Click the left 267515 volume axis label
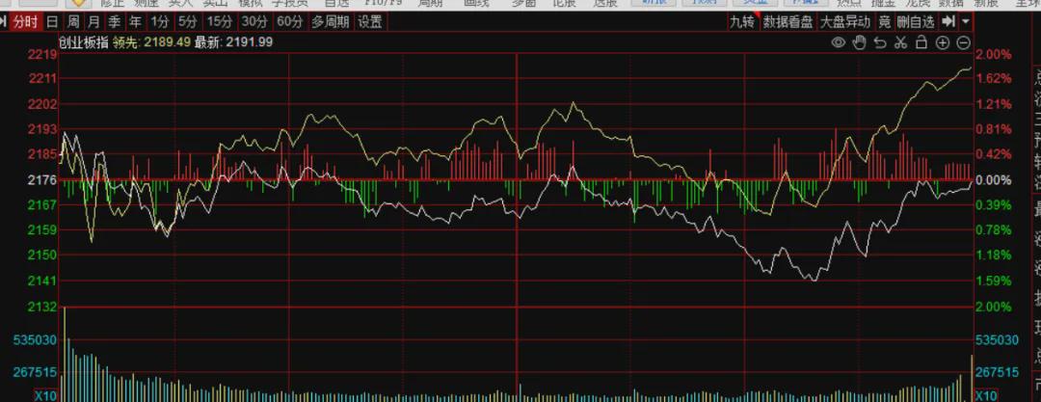The width and height of the screenshot is (1041, 402). (36, 372)
